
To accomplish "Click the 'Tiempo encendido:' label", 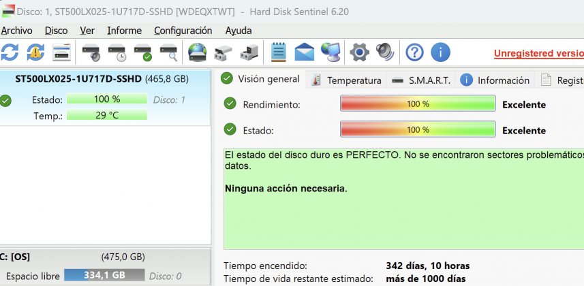I will click(266, 266).
